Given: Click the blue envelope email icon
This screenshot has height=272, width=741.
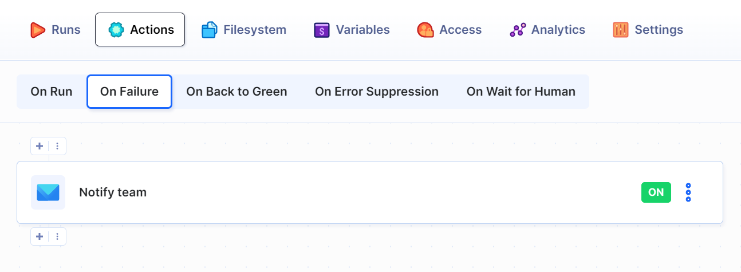Looking at the screenshot, I should tap(48, 192).
